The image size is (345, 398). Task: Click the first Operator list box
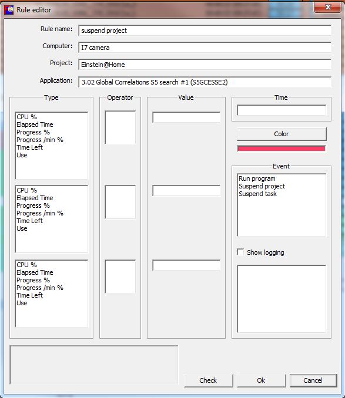point(120,127)
